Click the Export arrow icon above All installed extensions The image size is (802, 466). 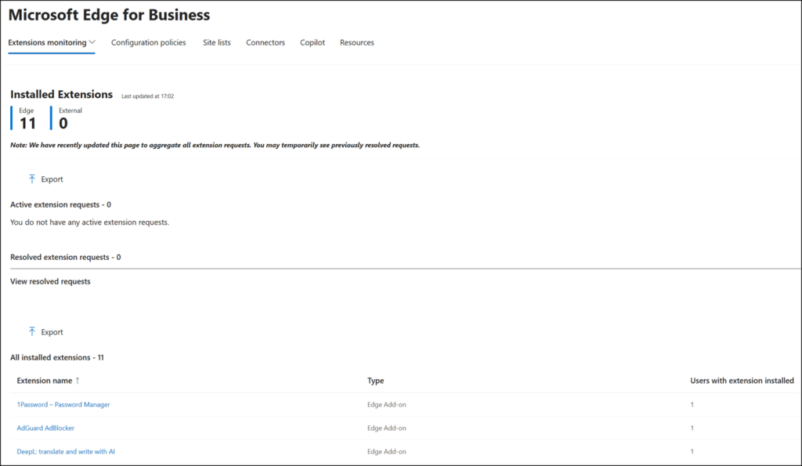coord(32,332)
